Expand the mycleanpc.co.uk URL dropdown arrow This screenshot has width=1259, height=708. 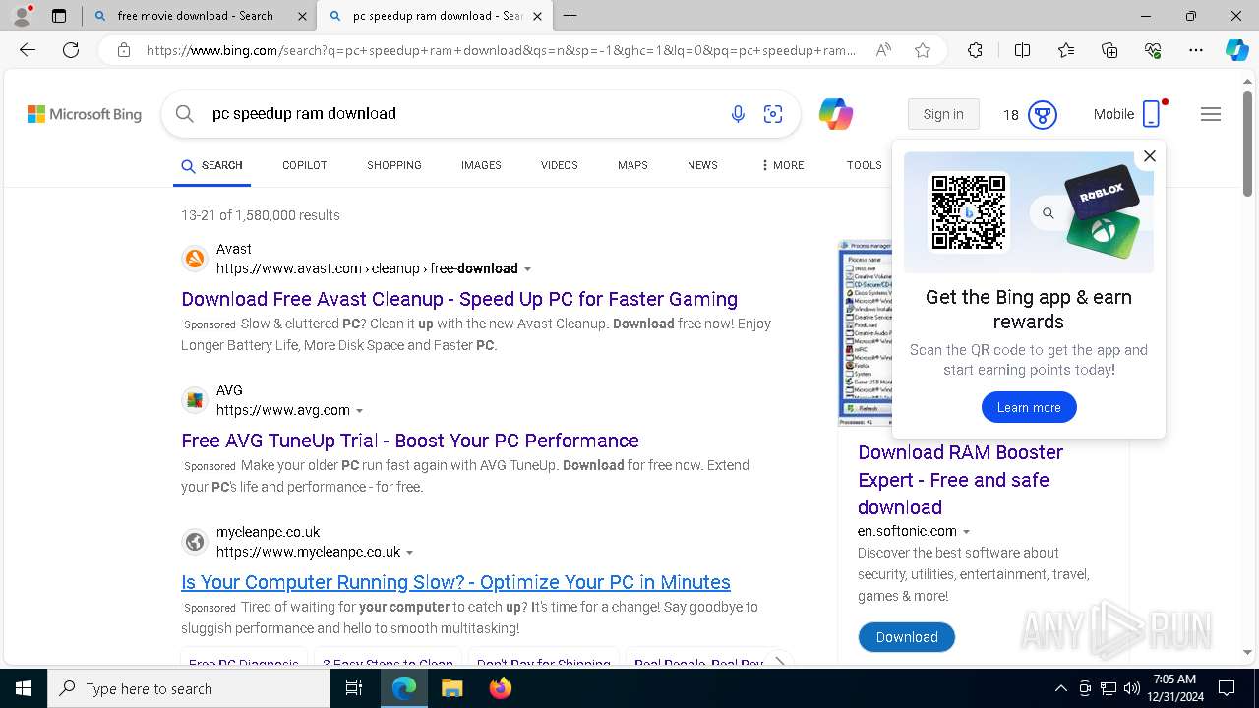tap(409, 553)
